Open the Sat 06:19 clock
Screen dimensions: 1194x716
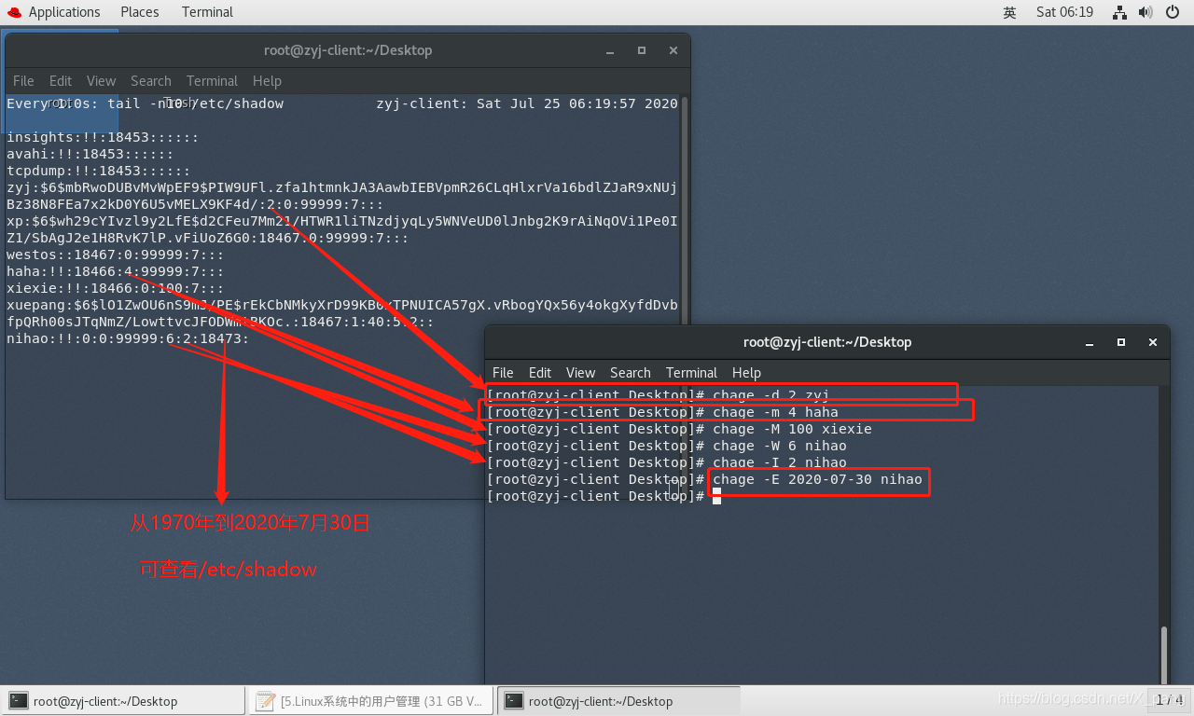tap(1064, 12)
